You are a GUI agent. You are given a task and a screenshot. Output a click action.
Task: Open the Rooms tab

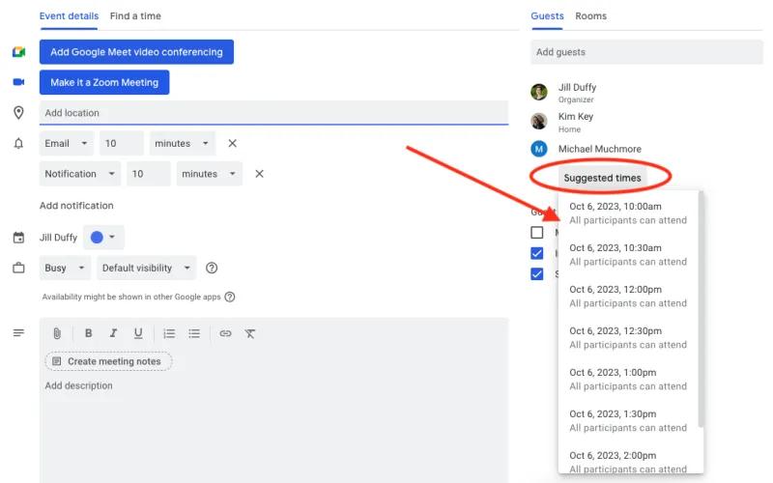(590, 16)
